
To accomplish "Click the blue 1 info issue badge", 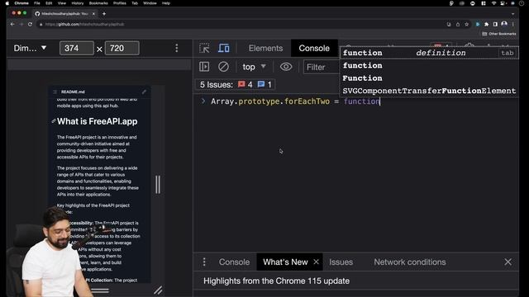I will click(x=264, y=84).
